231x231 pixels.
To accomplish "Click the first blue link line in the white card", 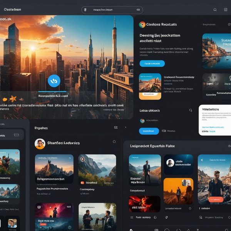I will [213, 127].
